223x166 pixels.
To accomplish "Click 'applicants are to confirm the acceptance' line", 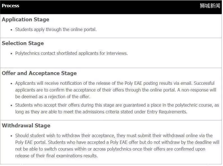I will click(x=116, y=90).
